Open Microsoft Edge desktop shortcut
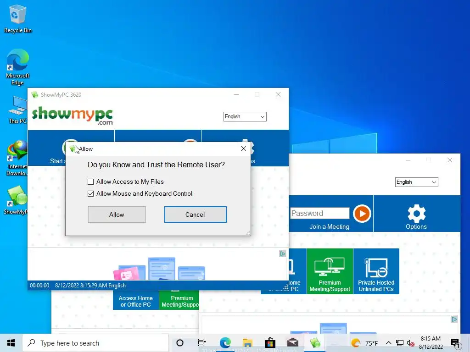Screen dimensions: 470x352 18,67
